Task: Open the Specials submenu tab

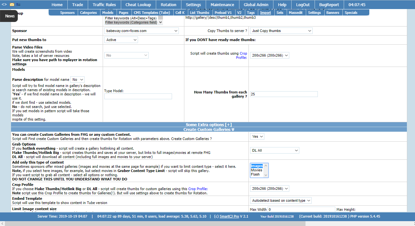Action: tap(351, 13)
